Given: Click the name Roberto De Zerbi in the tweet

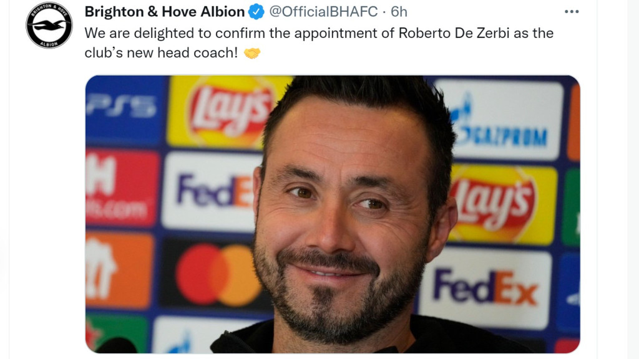Looking at the screenshot, I should (454, 33).
